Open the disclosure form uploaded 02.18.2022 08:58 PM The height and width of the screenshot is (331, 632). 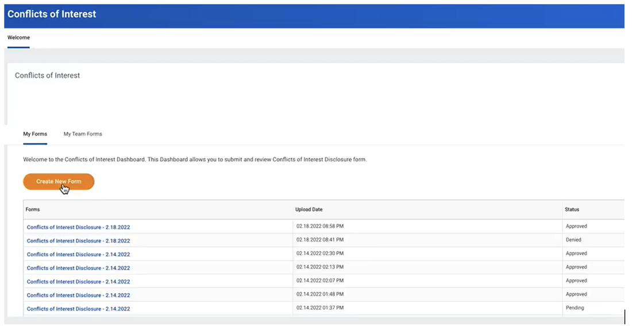(x=78, y=227)
